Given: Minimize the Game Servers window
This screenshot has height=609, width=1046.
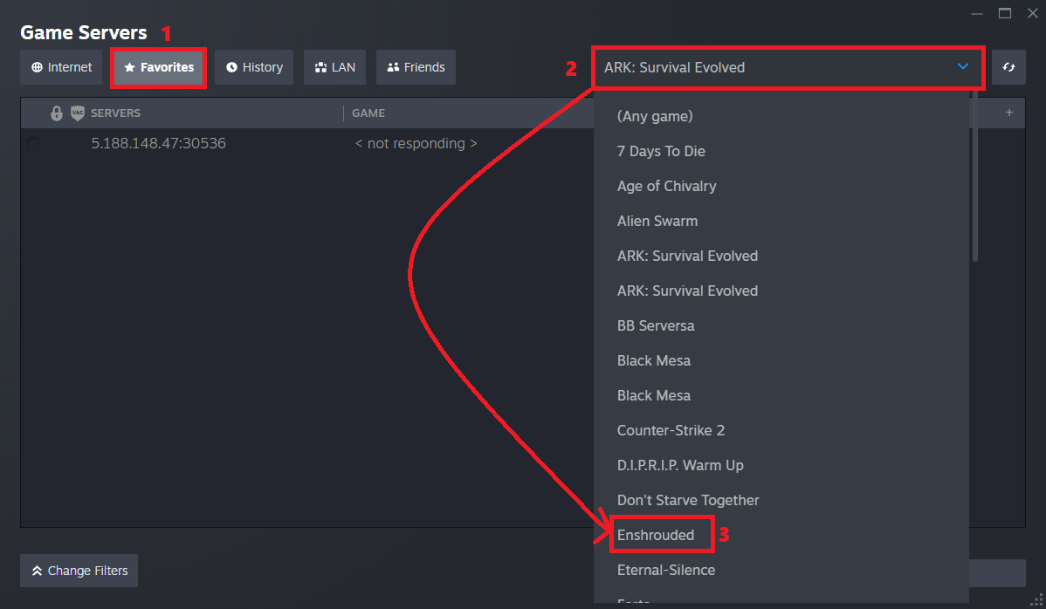Looking at the screenshot, I should [x=975, y=13].
